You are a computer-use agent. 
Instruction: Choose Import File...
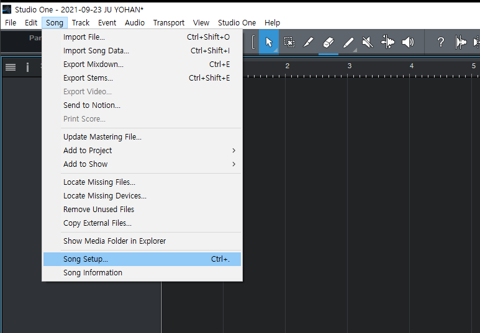point(142,37)
